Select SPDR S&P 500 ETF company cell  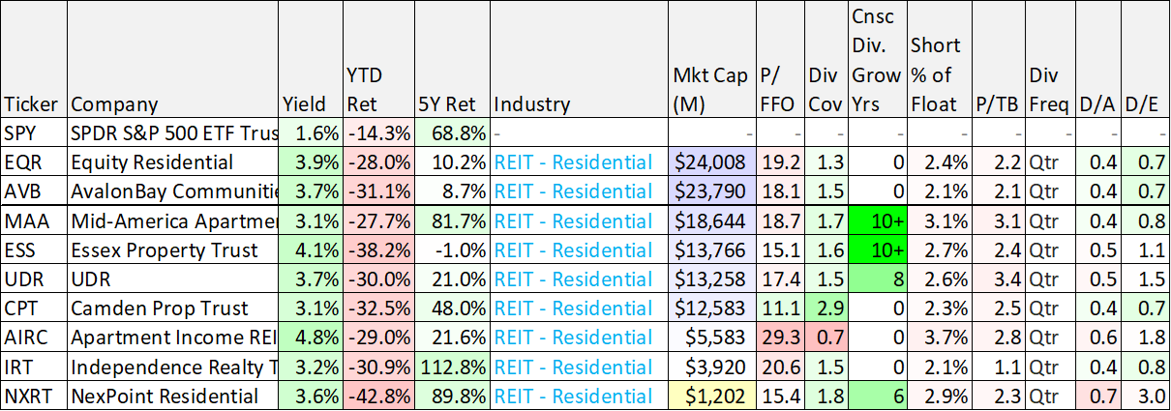(172, 132)
